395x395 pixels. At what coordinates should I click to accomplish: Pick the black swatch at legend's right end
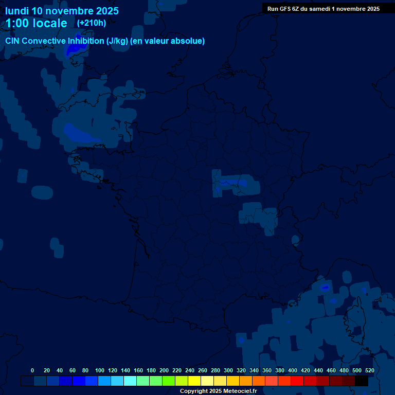362,381
